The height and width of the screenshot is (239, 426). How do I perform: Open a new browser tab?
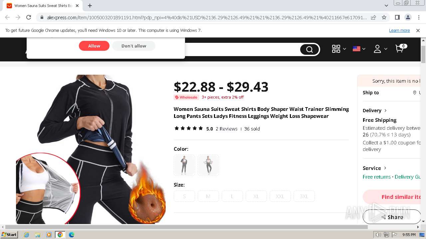coord(90,6)
